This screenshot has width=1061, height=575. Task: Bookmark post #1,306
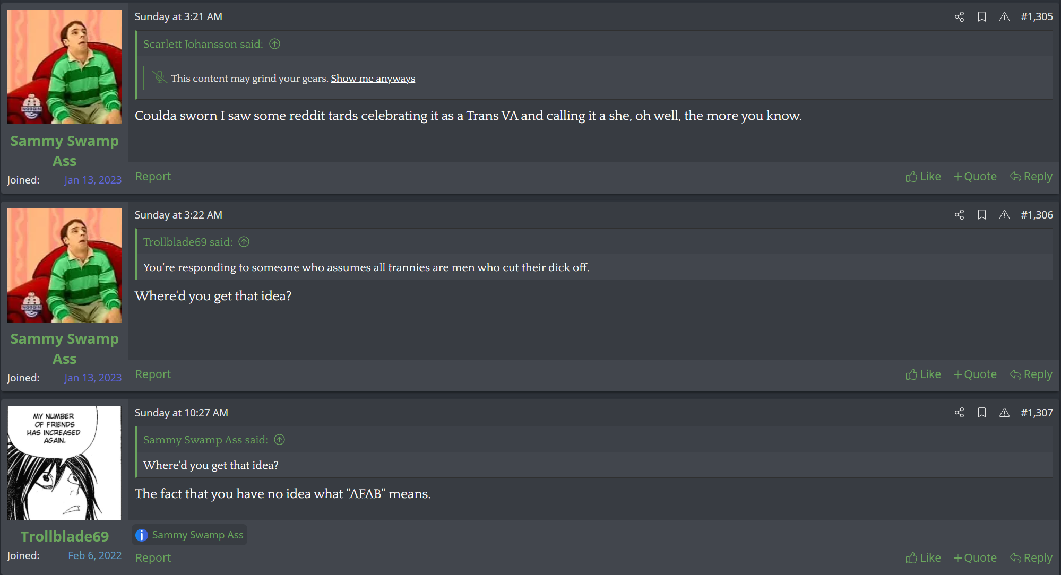point(982,215)
